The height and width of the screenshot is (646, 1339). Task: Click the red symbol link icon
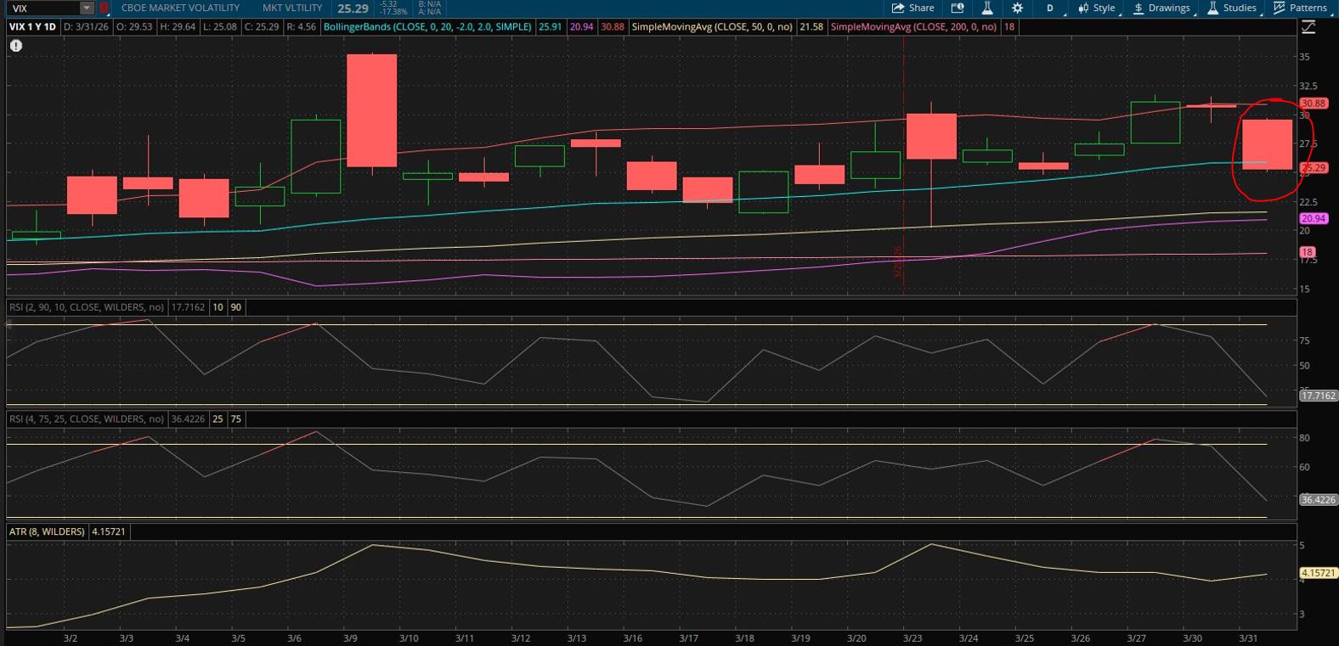(105, 8)
